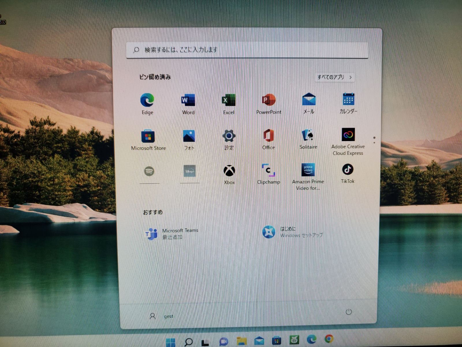Open Google Chrome from the taskbar
The height and width of the screenshot is (347, 462).
pos(329,339)
